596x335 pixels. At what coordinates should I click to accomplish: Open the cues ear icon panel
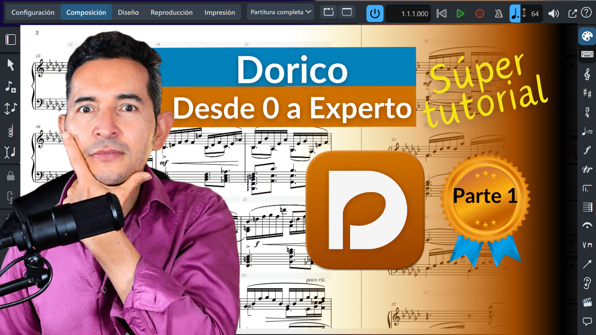point(587,283)
